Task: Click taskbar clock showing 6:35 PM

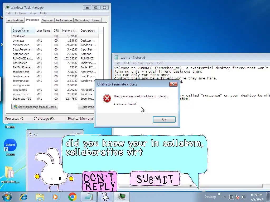Action: point(257,197)
